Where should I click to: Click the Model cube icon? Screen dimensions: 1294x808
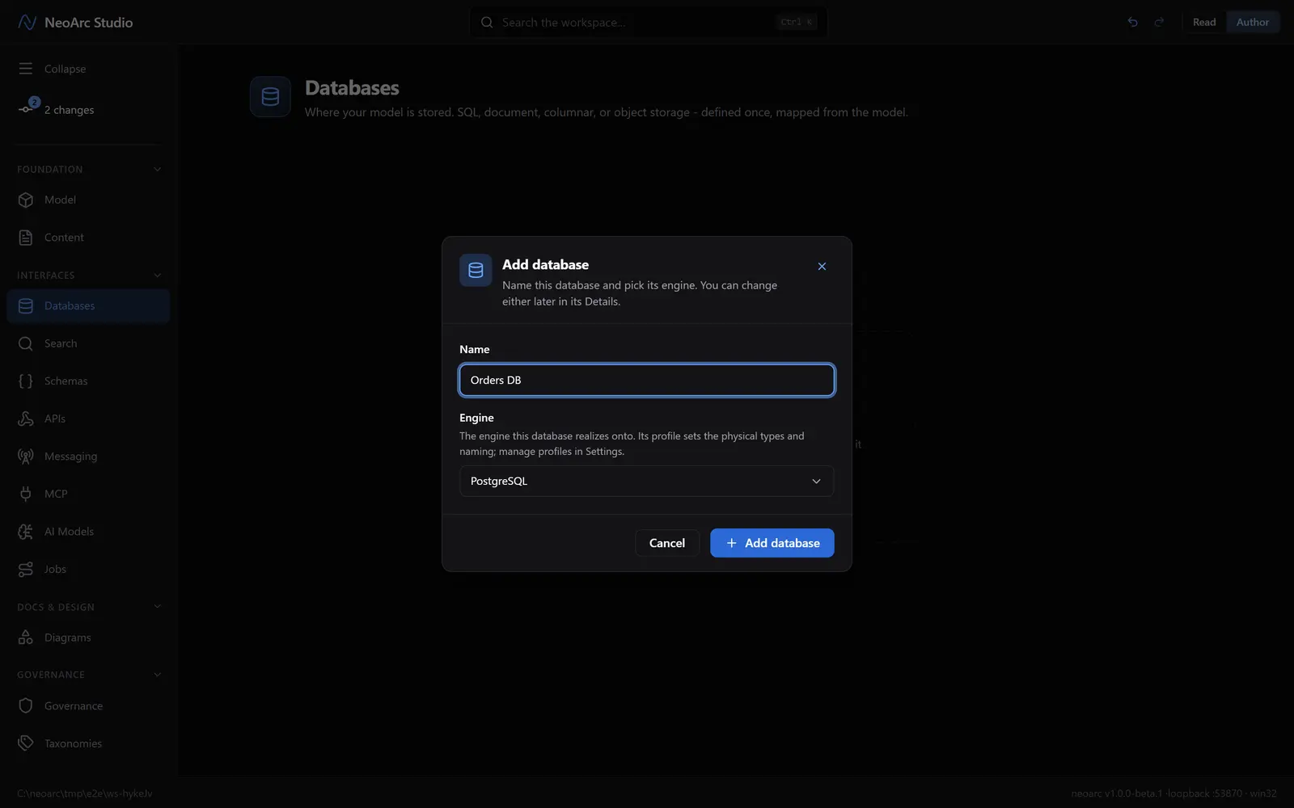click(x=26, y=200)
